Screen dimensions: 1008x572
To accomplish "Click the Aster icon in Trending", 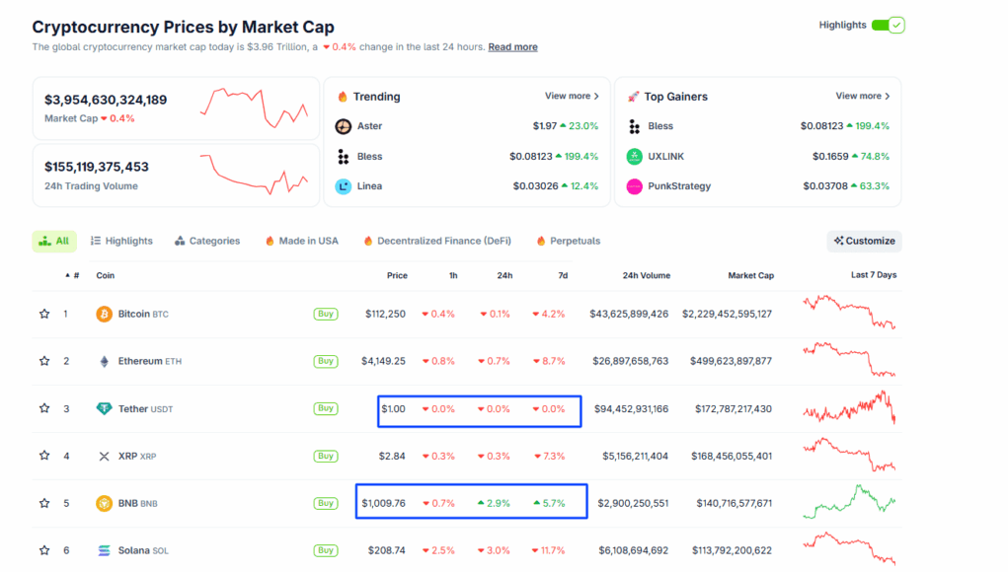I will (x=344, y=126).
